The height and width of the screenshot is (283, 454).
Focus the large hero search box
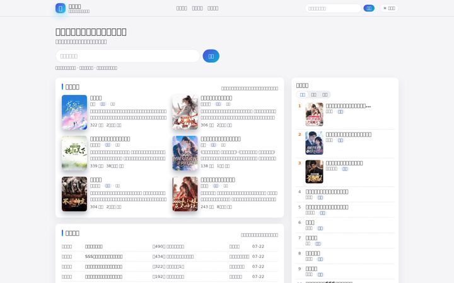[x=127, y=56]
